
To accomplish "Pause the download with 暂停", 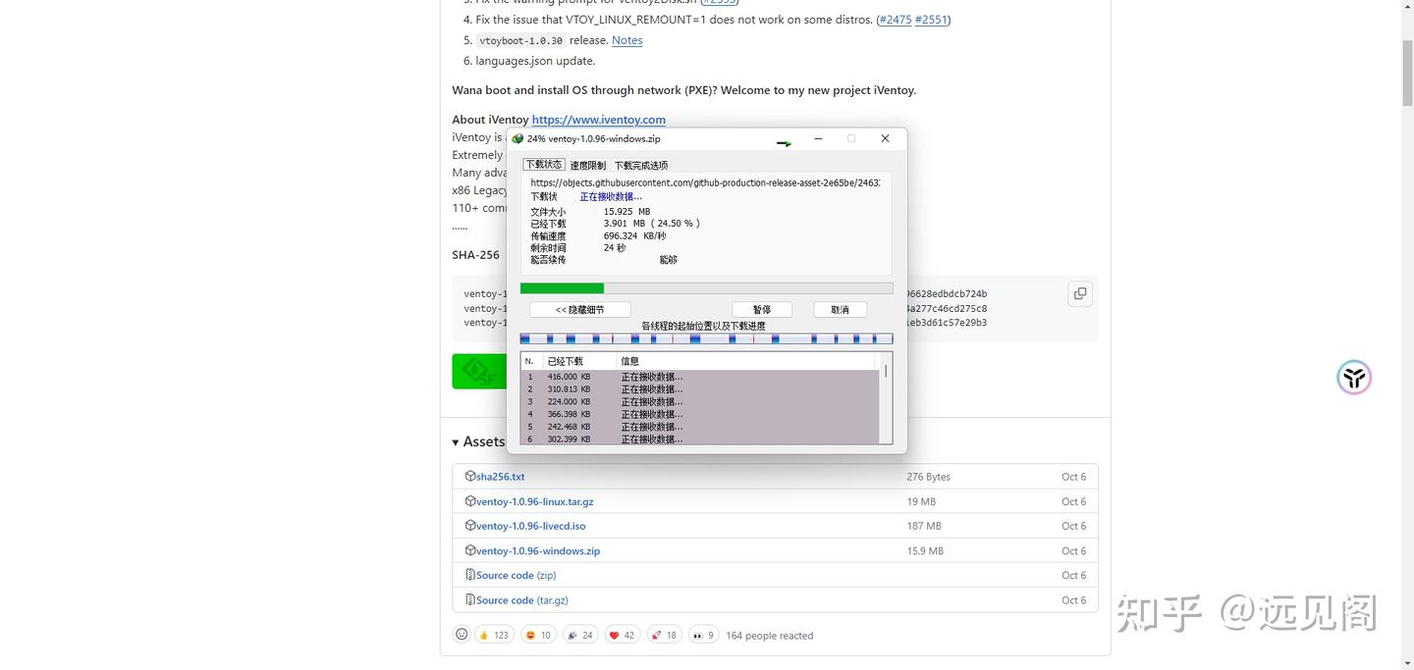I will 761,310.
